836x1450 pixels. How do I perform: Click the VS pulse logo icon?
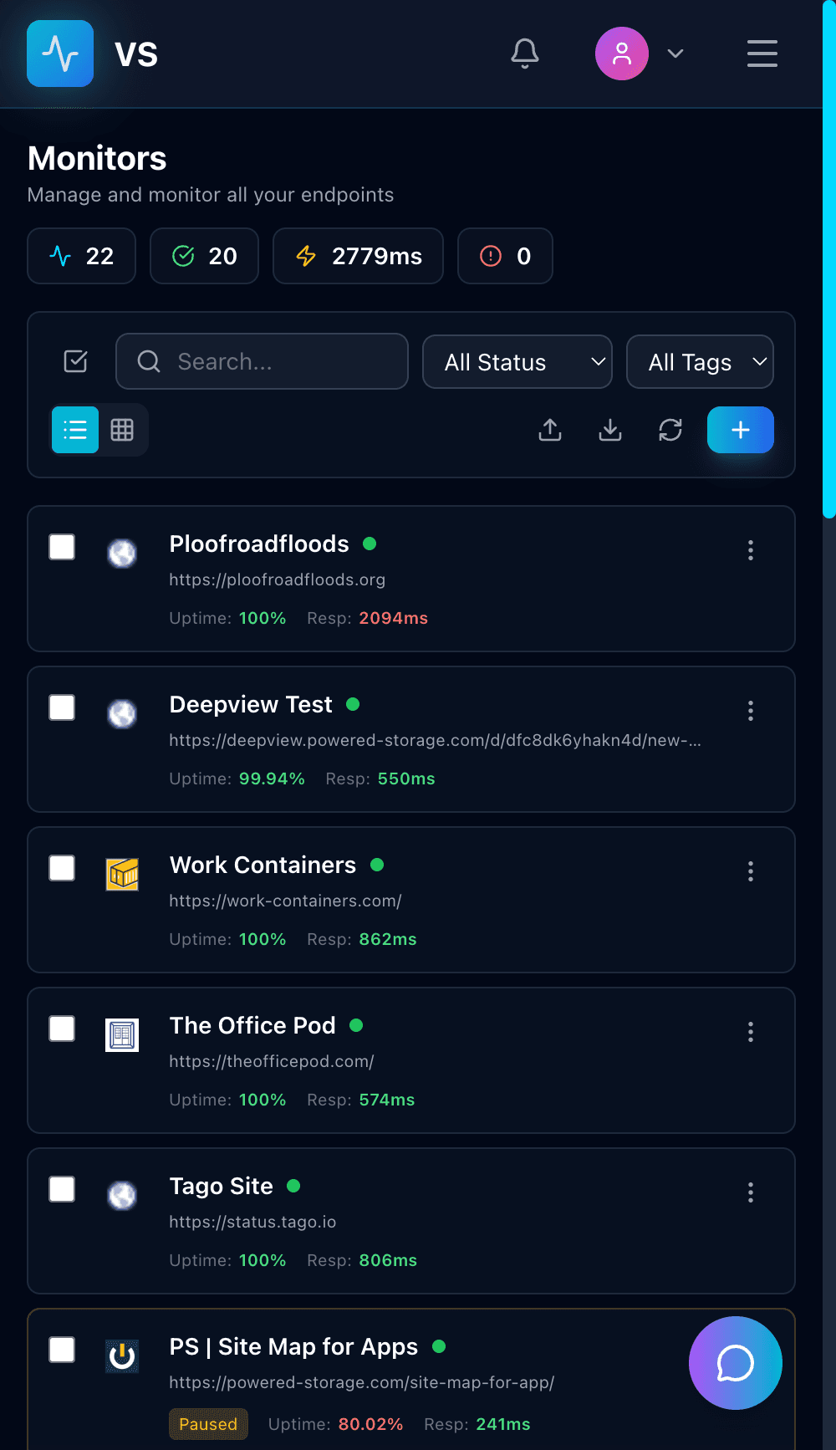point(60,54)
